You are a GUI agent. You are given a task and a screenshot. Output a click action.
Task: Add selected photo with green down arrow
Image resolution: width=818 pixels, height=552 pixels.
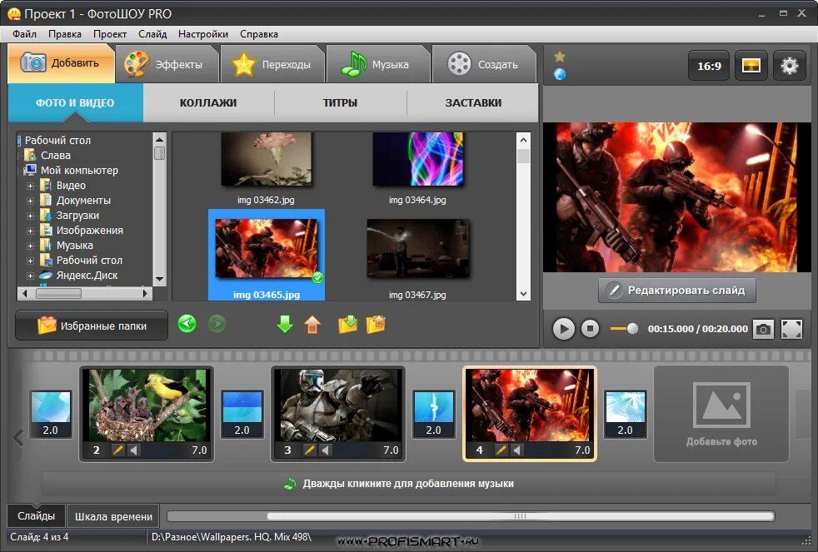[x=285, y=324]
